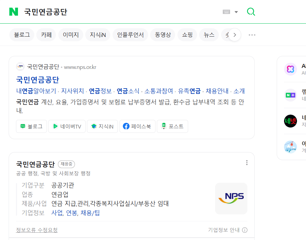This screenshot has height=240, width=306.
Task: Click the green search magnifier icon
Action: click(x=251, y=12)
